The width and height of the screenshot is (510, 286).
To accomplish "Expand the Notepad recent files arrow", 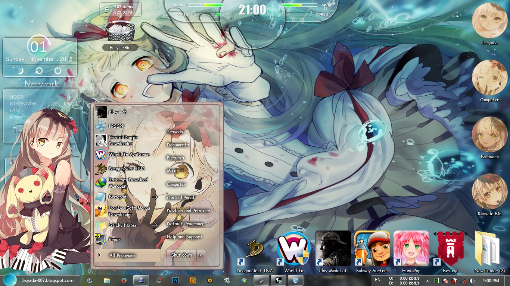I will click(155, 197).
